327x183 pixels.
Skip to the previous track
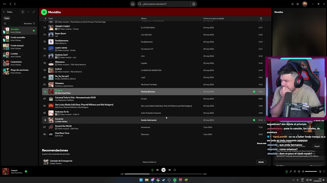coord(157,170)
